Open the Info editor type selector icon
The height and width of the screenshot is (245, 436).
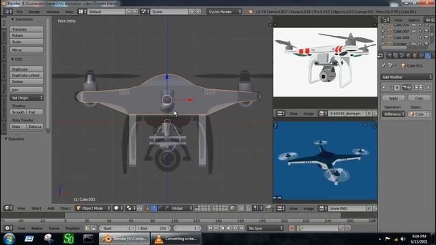(x=7, y=12)
